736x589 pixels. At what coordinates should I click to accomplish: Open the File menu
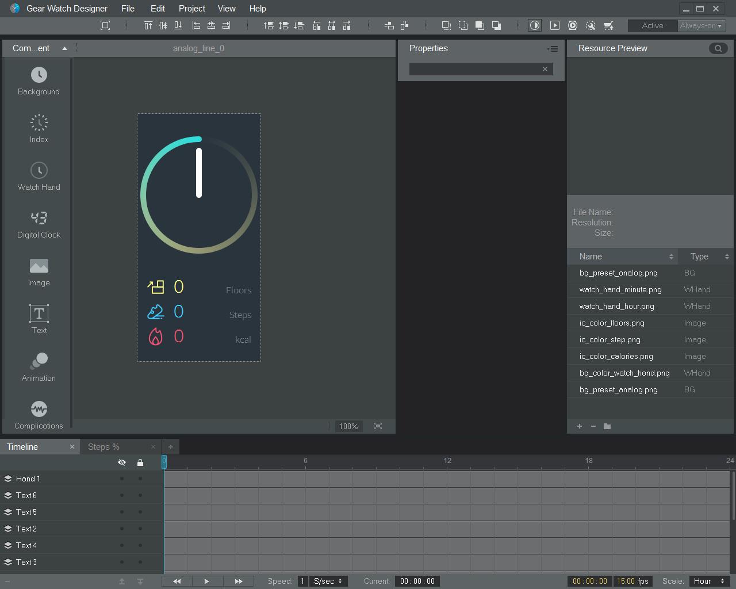[128, 9]
